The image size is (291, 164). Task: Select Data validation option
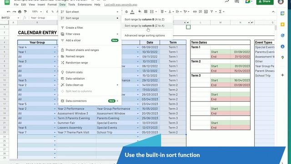pos(90,78)
